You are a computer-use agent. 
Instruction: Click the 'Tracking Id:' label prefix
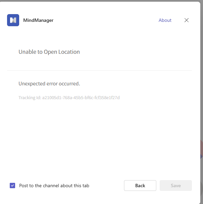click(30, 98)
